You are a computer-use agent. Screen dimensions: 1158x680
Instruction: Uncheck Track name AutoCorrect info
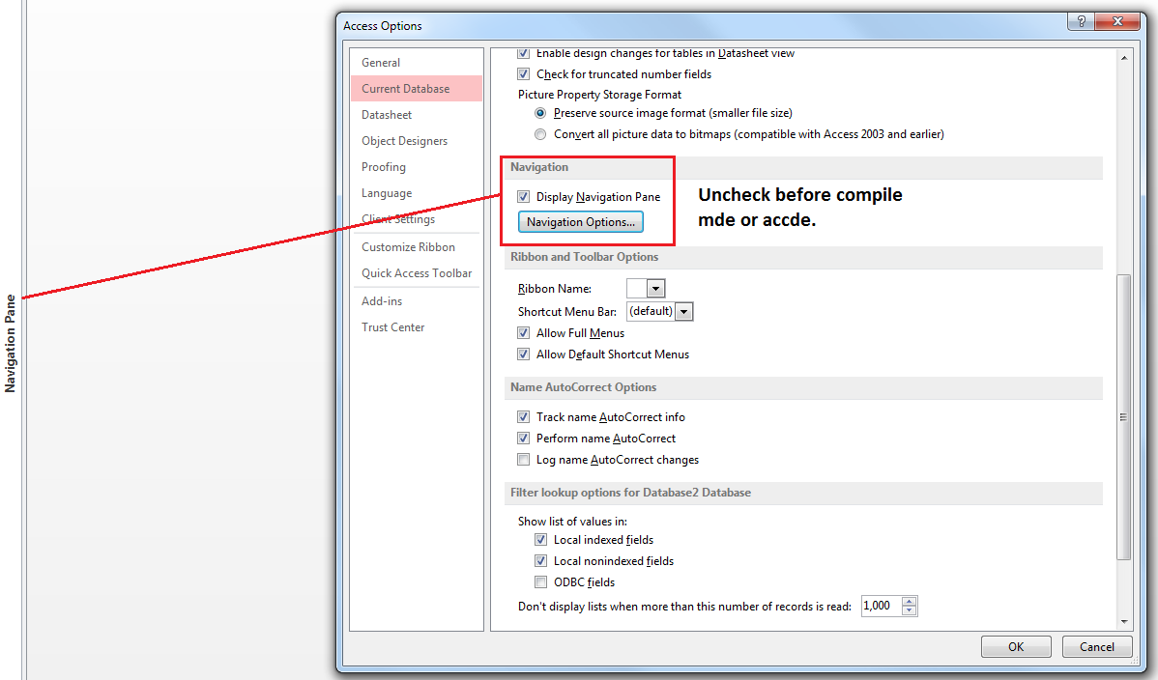[524, 417]
